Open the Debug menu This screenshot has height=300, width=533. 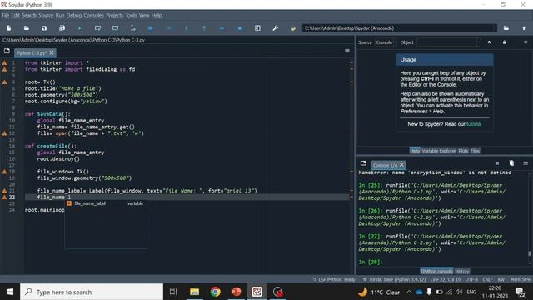pyautogui.click(x=74, y=15)
